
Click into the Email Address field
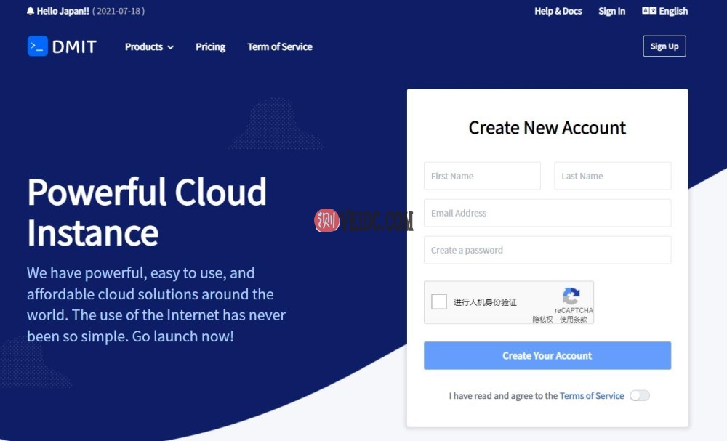click(547, 213)
